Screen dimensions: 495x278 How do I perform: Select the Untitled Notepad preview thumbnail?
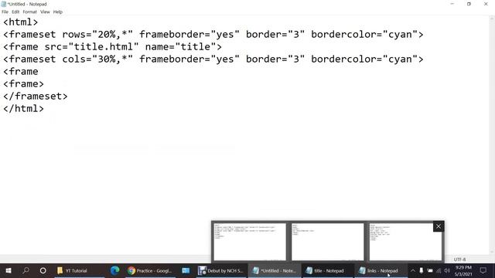250,242
